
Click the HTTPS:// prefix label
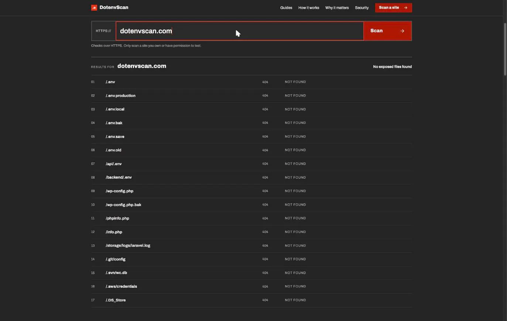click(x=103, y=31)
